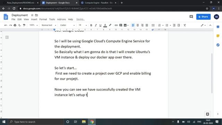The image size is (222, 125).
Task: Set right text alignment
Action: [x=142, y=25]
